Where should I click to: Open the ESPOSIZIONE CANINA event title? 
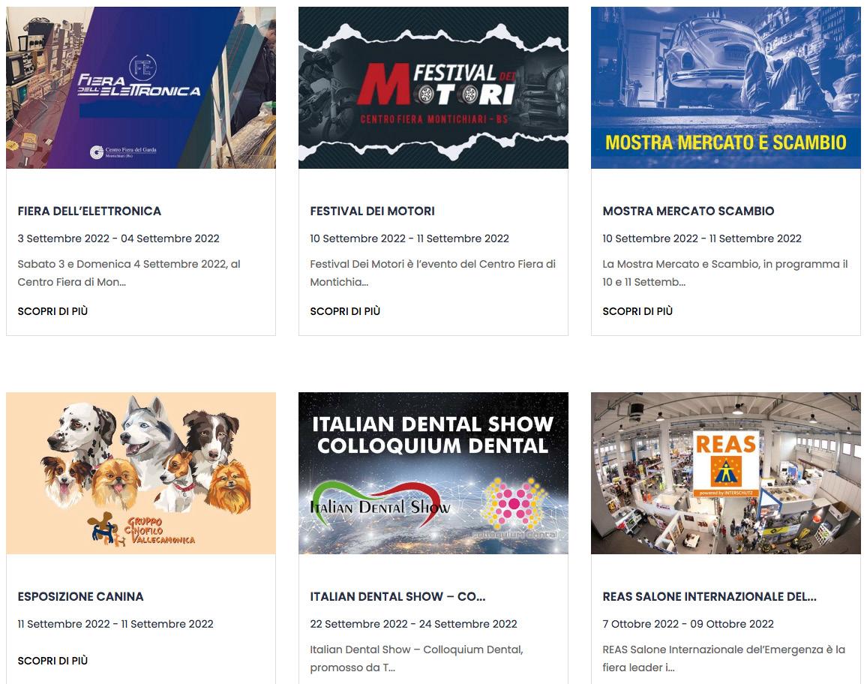(x=81, y=597)
